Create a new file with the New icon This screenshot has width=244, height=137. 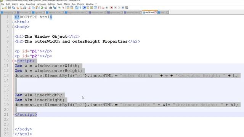(2, 8)
